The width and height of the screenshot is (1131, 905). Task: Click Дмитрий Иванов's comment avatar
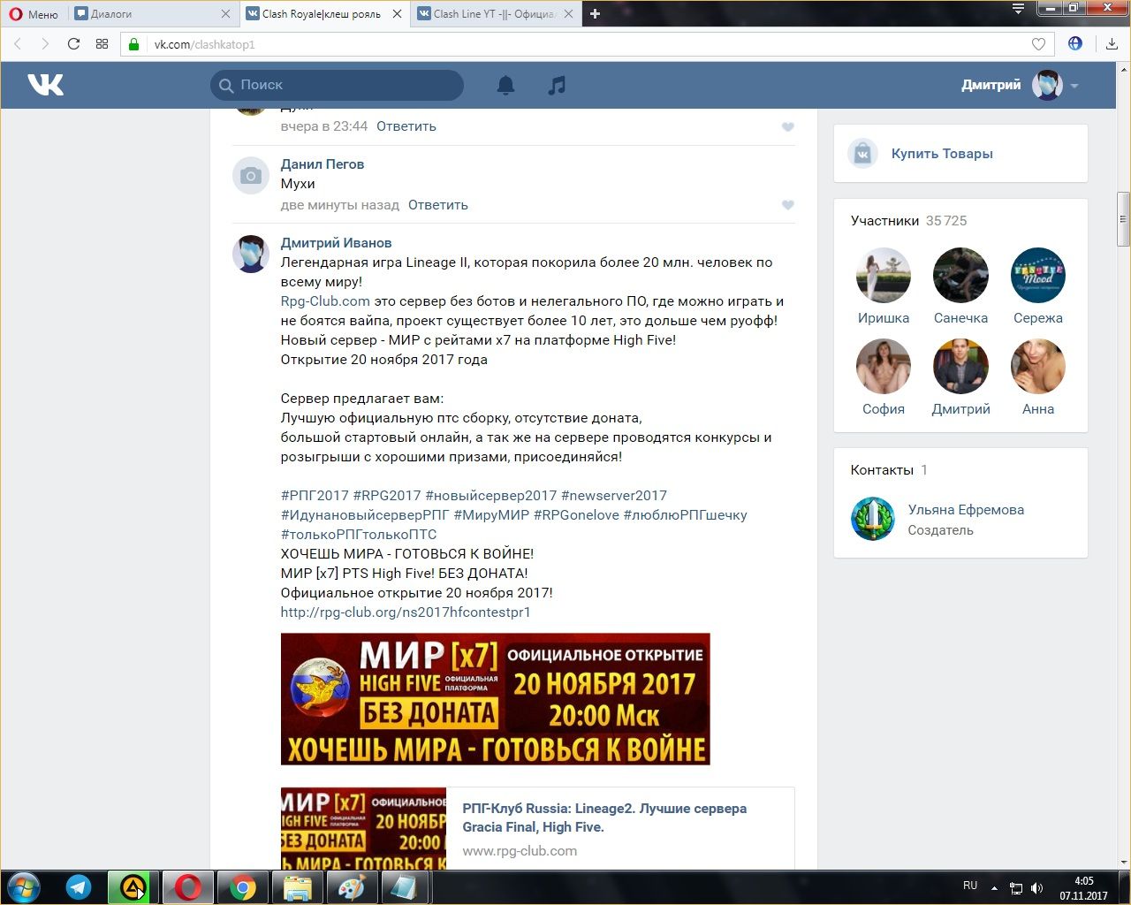coord(251,255)
